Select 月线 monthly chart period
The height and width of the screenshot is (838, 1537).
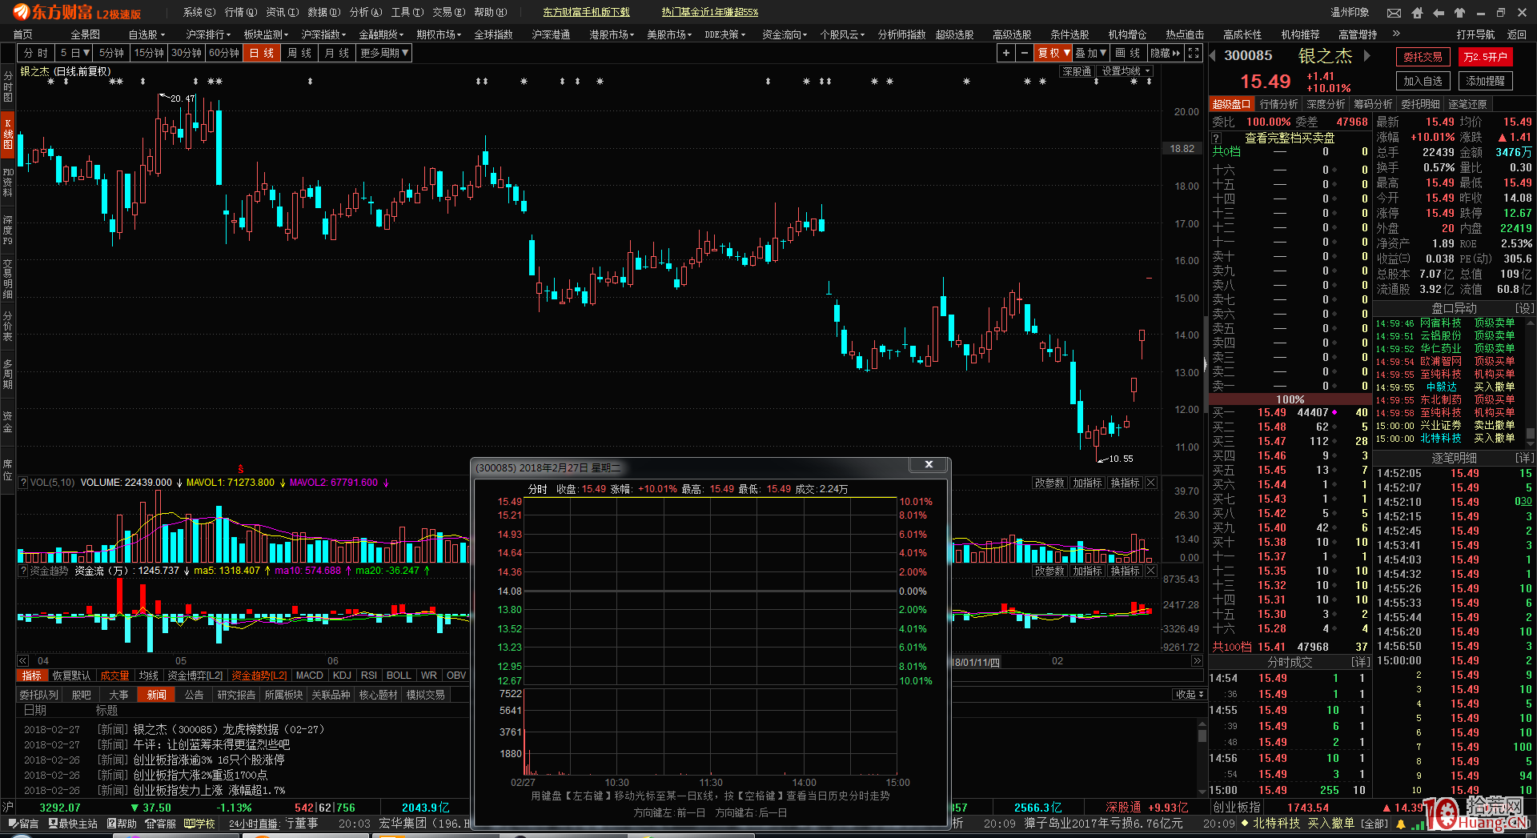click(337, 53)
